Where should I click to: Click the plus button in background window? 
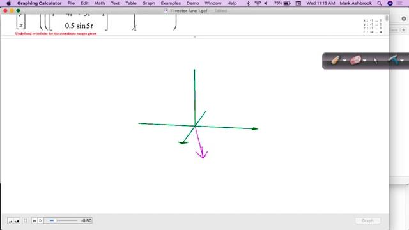tap(403, 30)
